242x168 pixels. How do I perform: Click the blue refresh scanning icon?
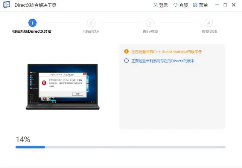click(126, 61)
